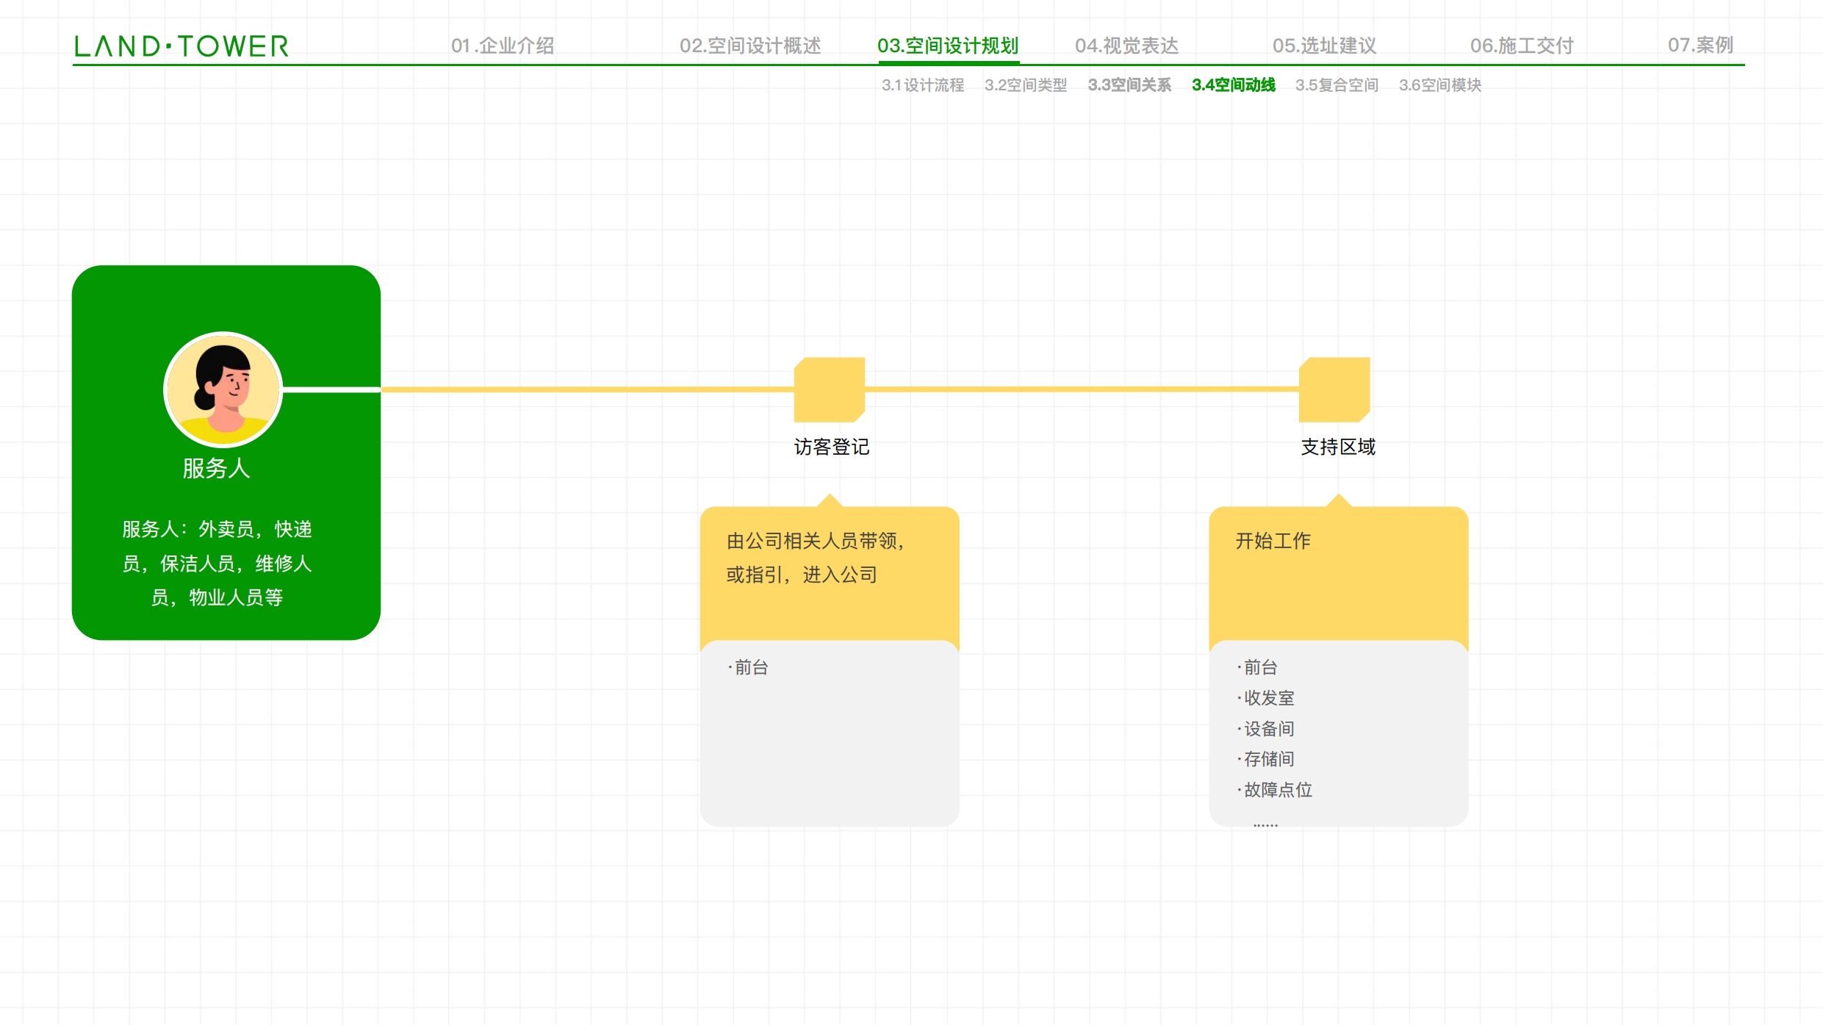Select the ·设备间 list item

(1266, 729)
